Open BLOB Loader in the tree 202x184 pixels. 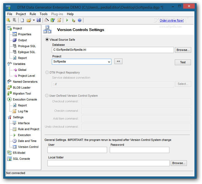22,88
